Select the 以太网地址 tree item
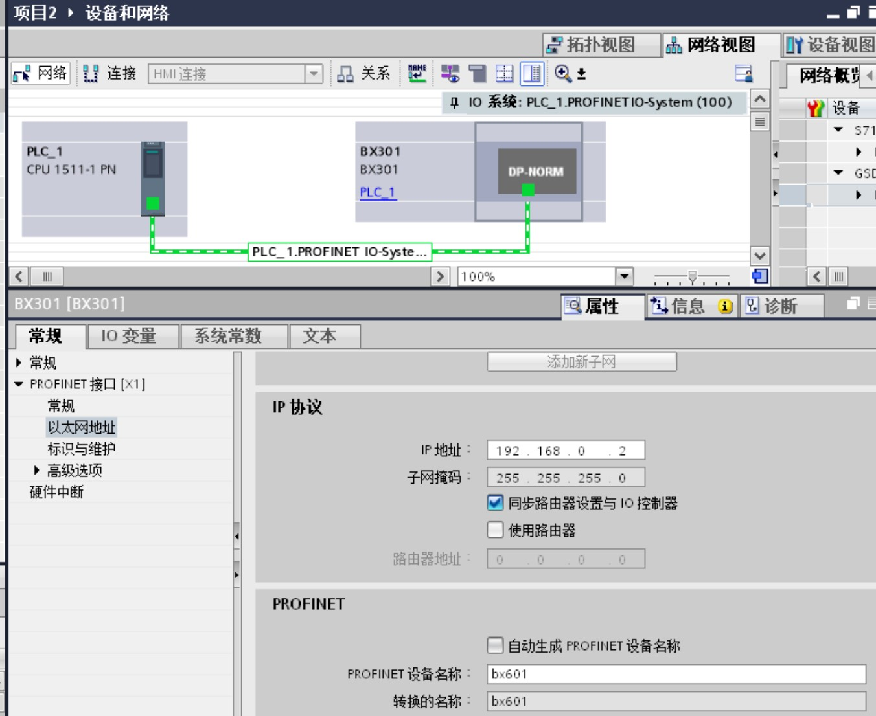Image resolution: width=876 pixels, height=716 pixels. point(82,427)
